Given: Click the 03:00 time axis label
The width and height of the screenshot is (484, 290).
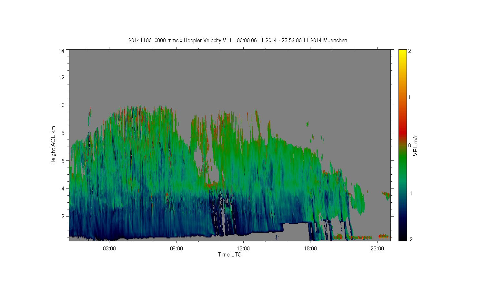Looking at the screenshot, I should coord(109,249).
